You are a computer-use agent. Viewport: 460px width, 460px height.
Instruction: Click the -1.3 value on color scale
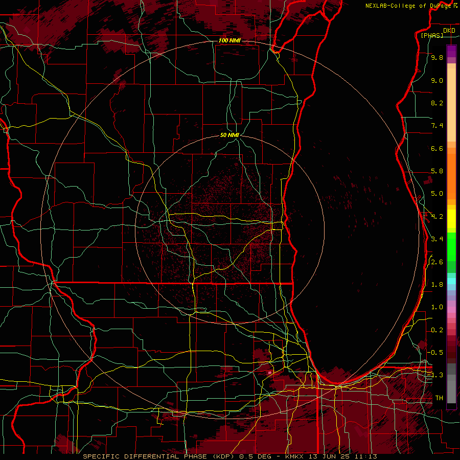tap(435, 375)
